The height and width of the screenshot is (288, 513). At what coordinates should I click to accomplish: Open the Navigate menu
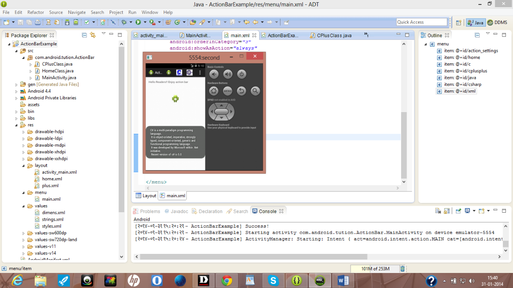point(77,12)
